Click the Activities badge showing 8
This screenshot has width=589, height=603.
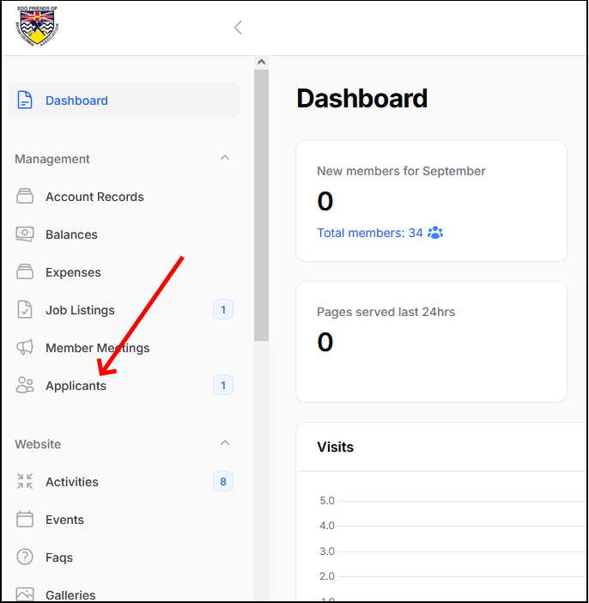(223, 482)
